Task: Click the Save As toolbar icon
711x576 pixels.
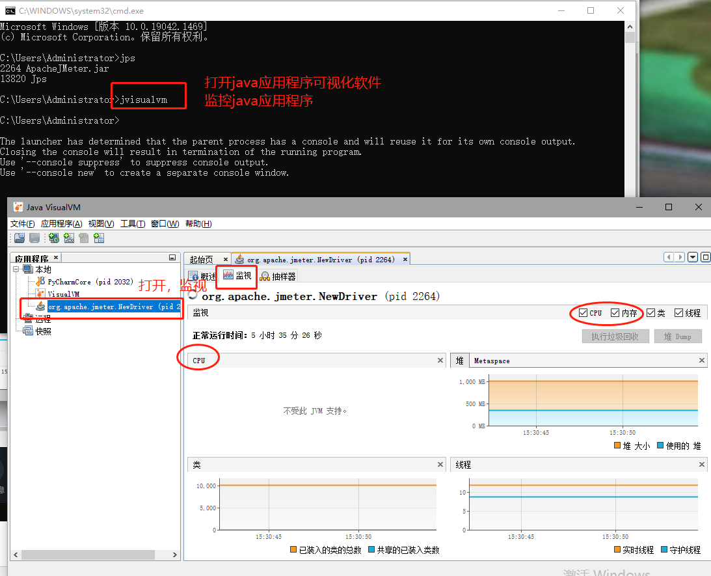Action: 34,238
